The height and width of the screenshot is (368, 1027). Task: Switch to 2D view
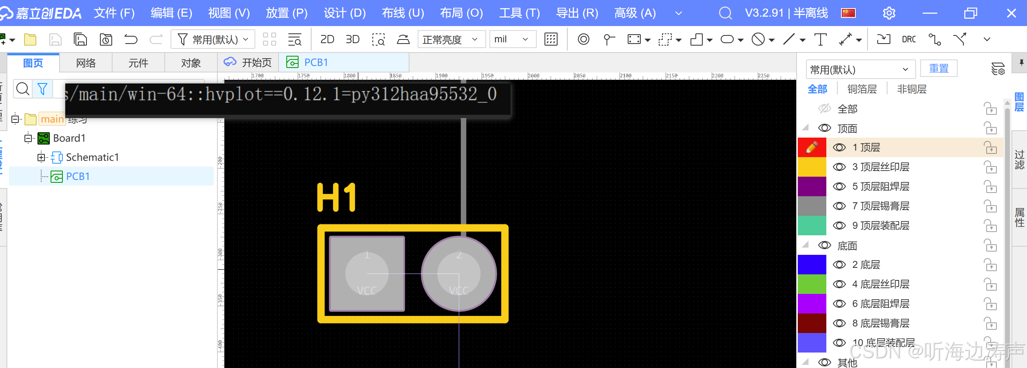[327, 39]
